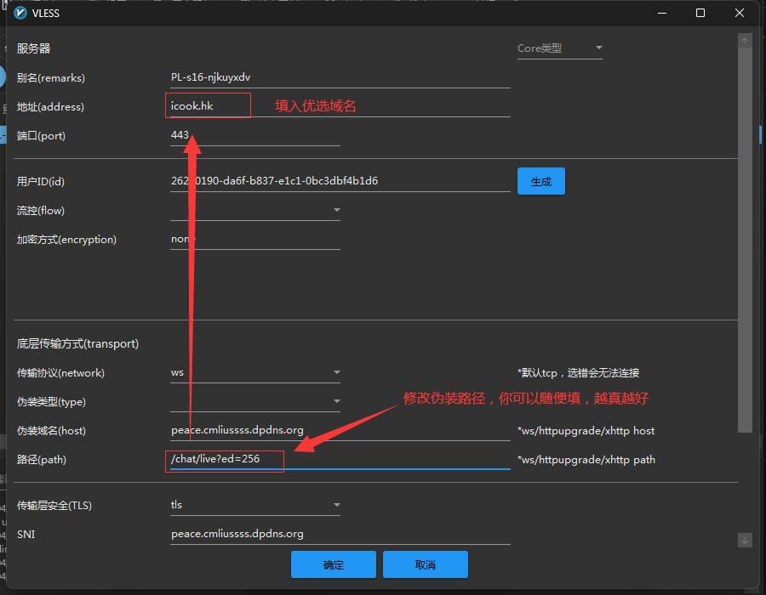Expand the 伪装类型(type) dropdown
This screenshot has width=766, height=595.
point(255,401)
